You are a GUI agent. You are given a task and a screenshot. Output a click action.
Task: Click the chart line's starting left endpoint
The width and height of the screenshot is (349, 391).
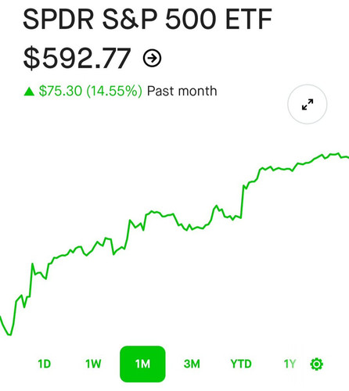click(x=1, y=317)
